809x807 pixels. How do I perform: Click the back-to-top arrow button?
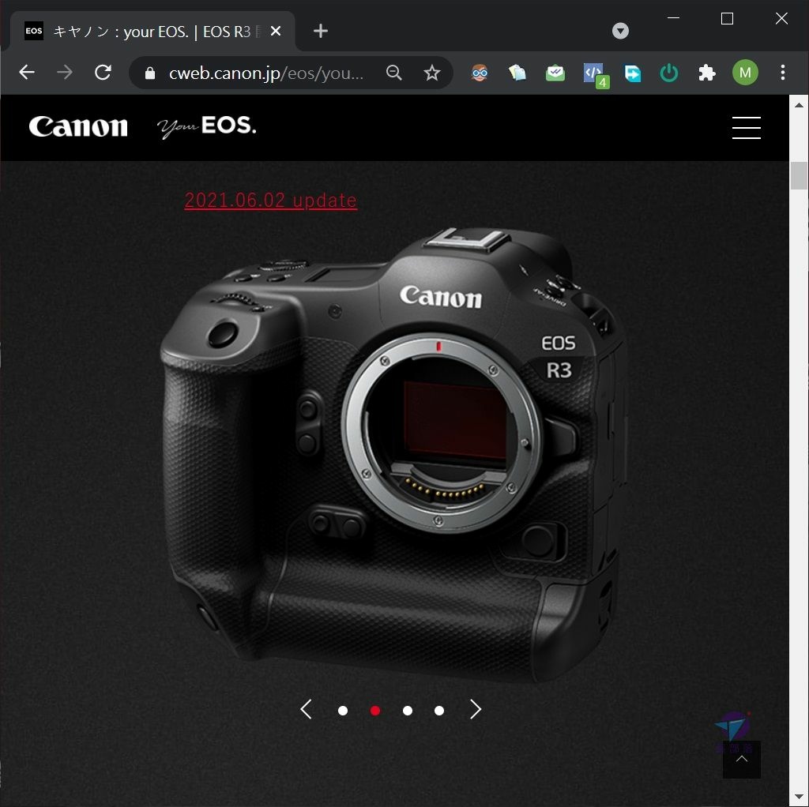741,759
